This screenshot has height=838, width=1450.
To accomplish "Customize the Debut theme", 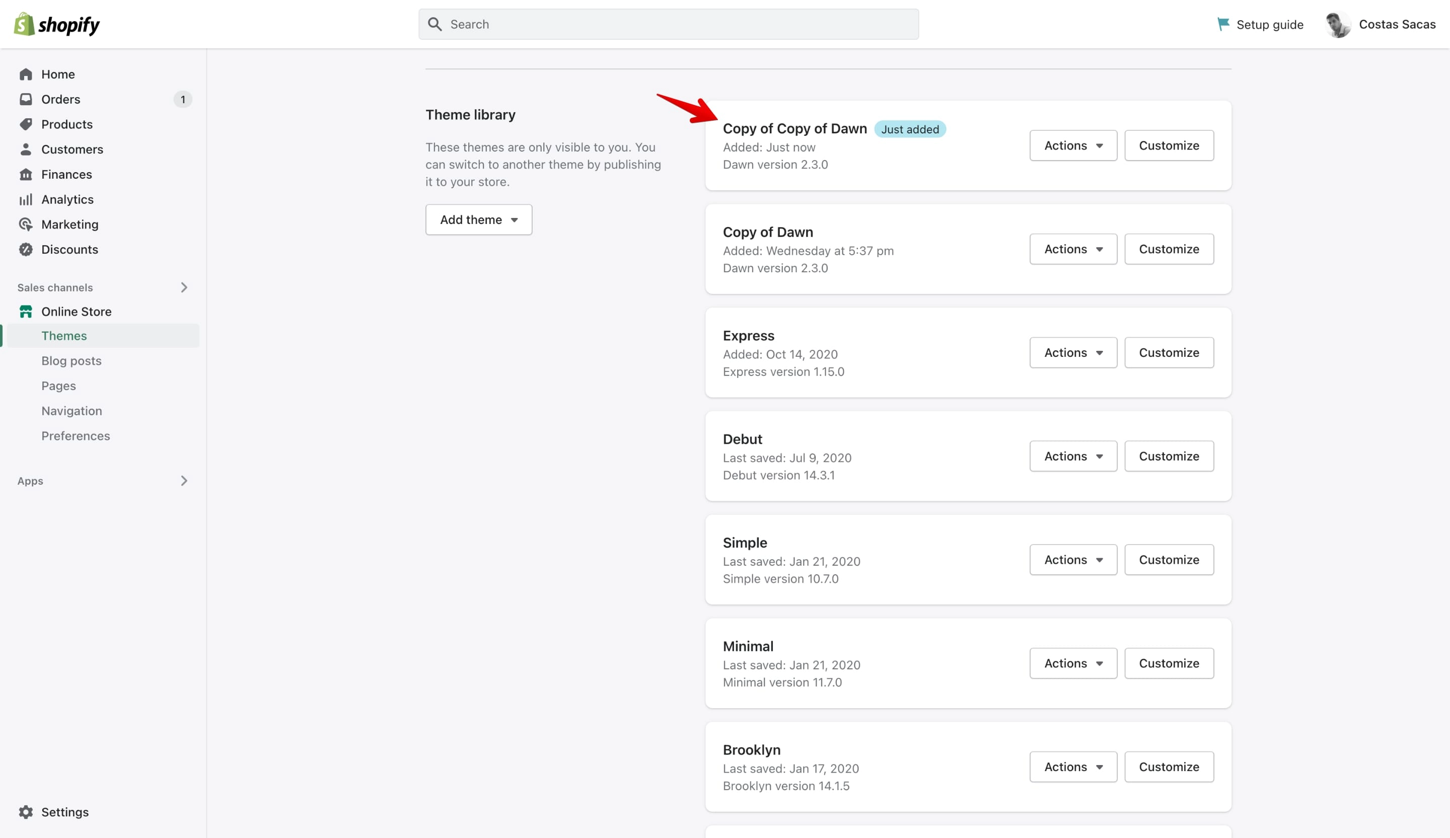I will tap(1169, 456).
